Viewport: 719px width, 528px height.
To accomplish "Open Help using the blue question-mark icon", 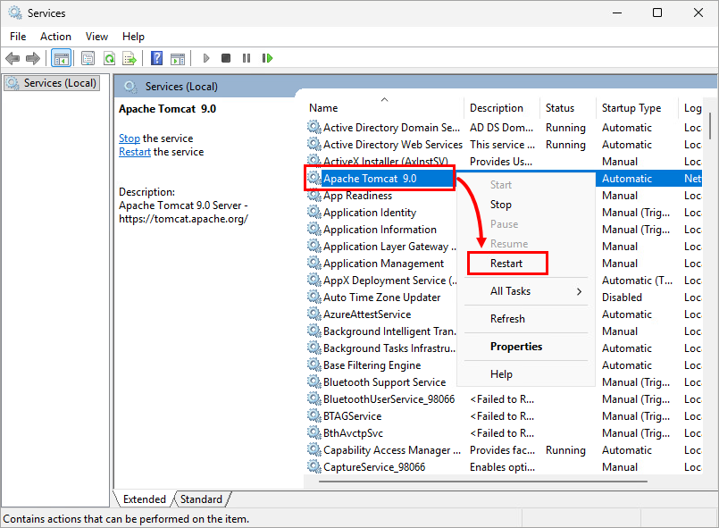I will pyautogui.click(x=156, y=59).
